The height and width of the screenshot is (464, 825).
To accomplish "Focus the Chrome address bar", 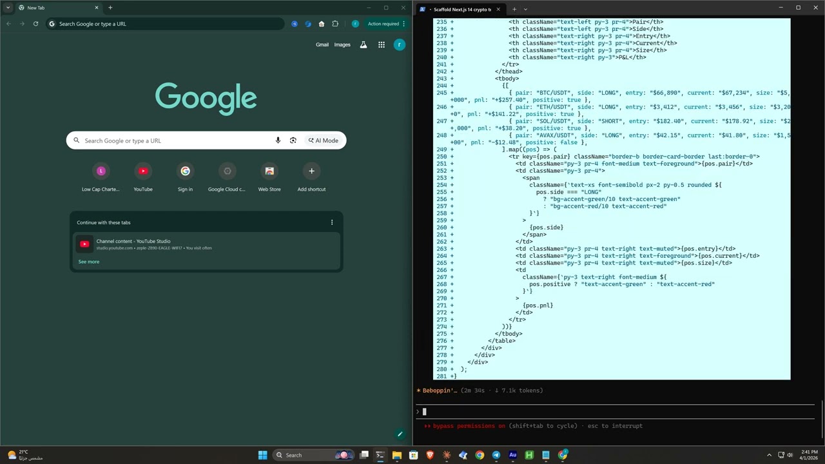I will [x=166, y=24].
